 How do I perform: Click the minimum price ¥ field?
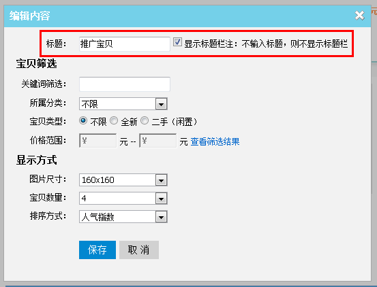pyautogui.click(x=98, y=141)
